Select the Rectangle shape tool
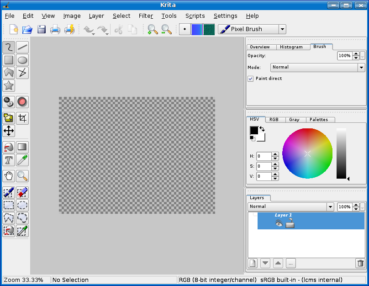 (x=9, y=60)
